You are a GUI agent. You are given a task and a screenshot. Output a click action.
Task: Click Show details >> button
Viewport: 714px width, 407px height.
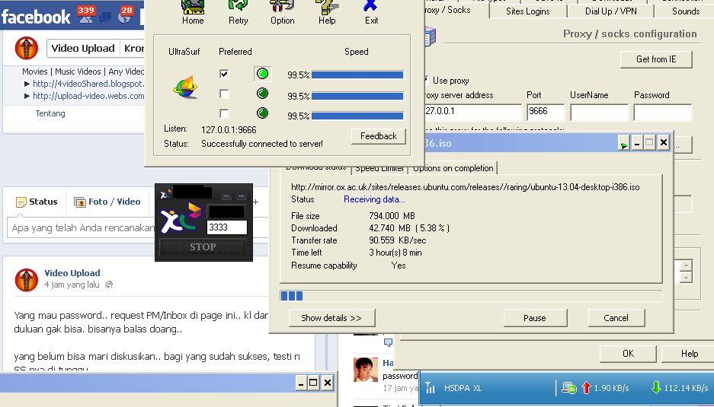331,318
